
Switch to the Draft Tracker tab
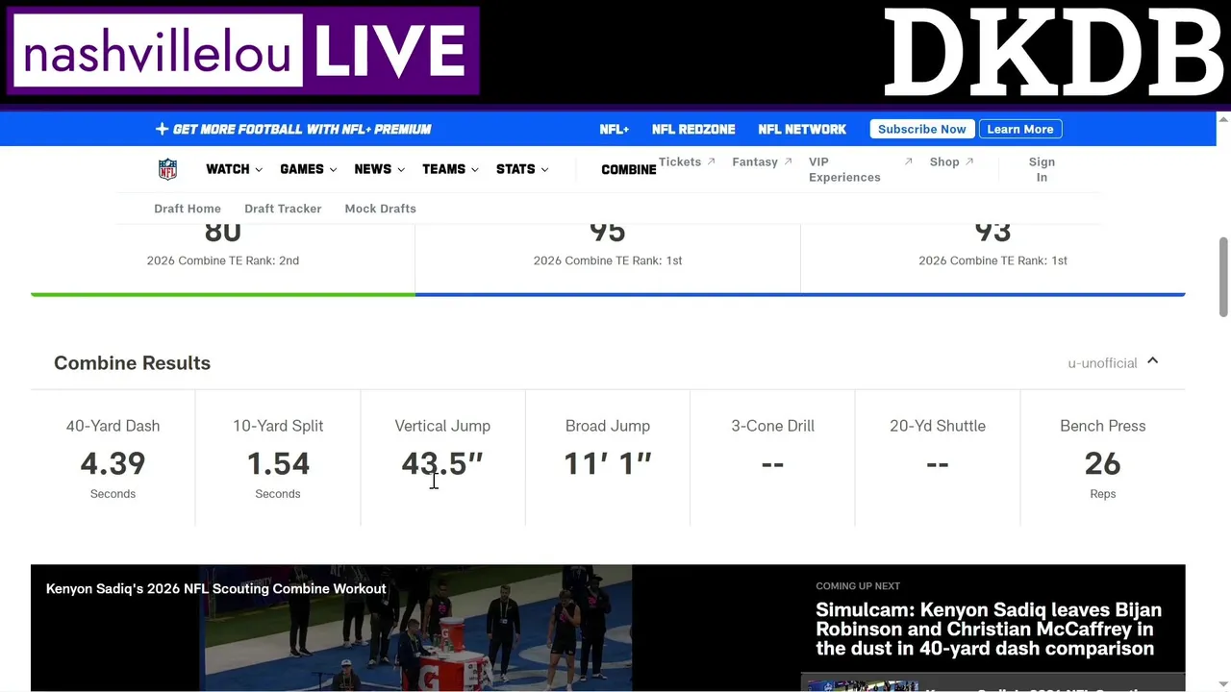[x=283, y=209]
